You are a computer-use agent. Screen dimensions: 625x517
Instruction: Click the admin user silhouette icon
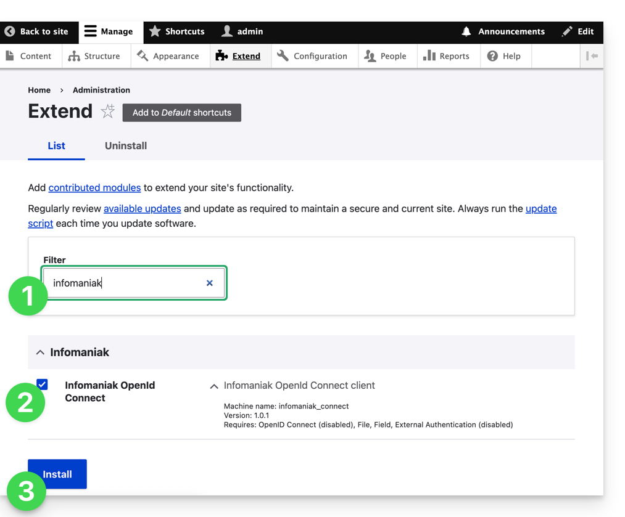227,31
